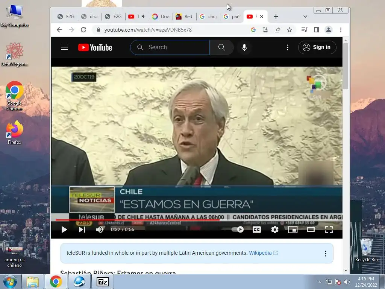Click the Sign in button
The width and height of the screenshot is (385, 289).
tap(317, 47)
